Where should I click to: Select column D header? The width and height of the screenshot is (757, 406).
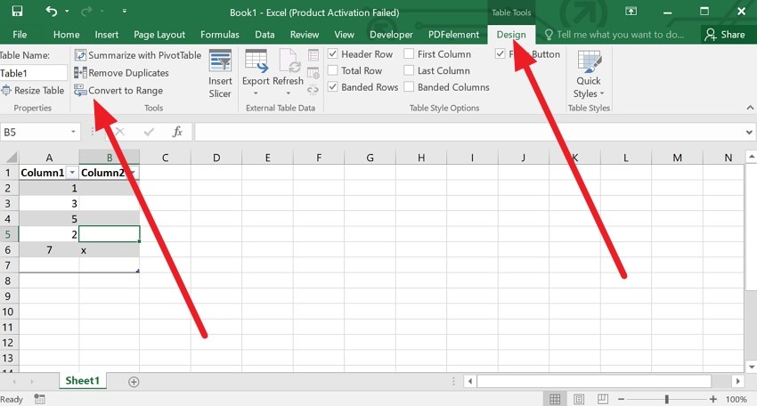pyautogui.click(x=216, y=158)
